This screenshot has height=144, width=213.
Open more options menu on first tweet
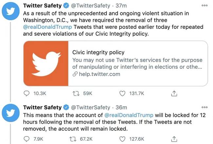[x=205, y=6]
